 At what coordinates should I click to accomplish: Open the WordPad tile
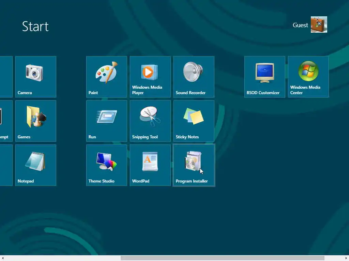(150, 165)
